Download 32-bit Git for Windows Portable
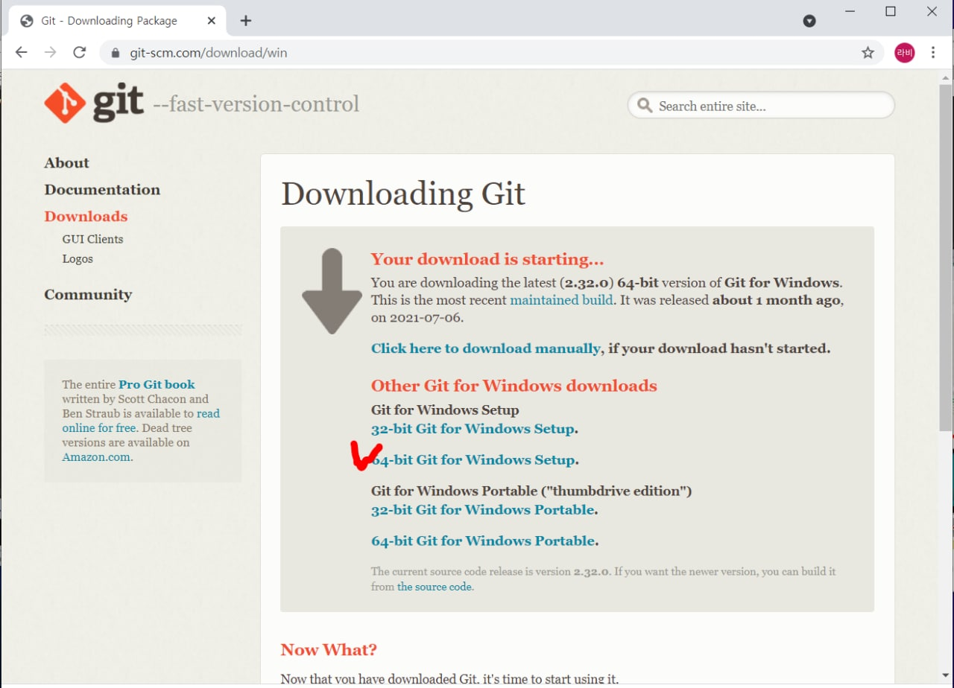Image resolution: width=954 pixels, height=688 pixels. pyautogui.click(x=483, y=510)
